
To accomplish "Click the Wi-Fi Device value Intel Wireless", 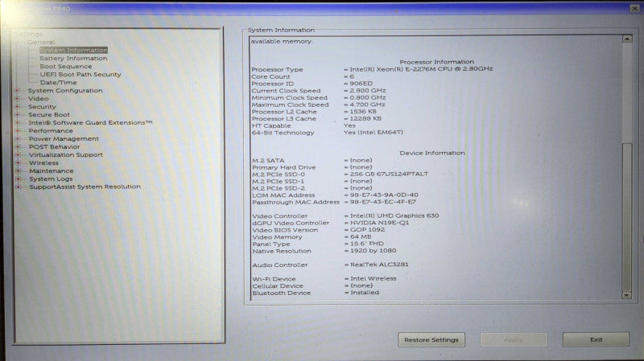I will coord(374,278).
